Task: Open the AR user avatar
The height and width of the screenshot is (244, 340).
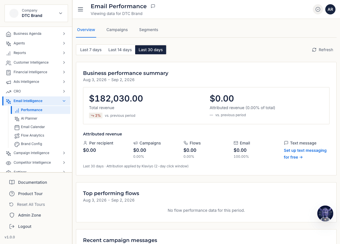Action: (x=330, y=9)
